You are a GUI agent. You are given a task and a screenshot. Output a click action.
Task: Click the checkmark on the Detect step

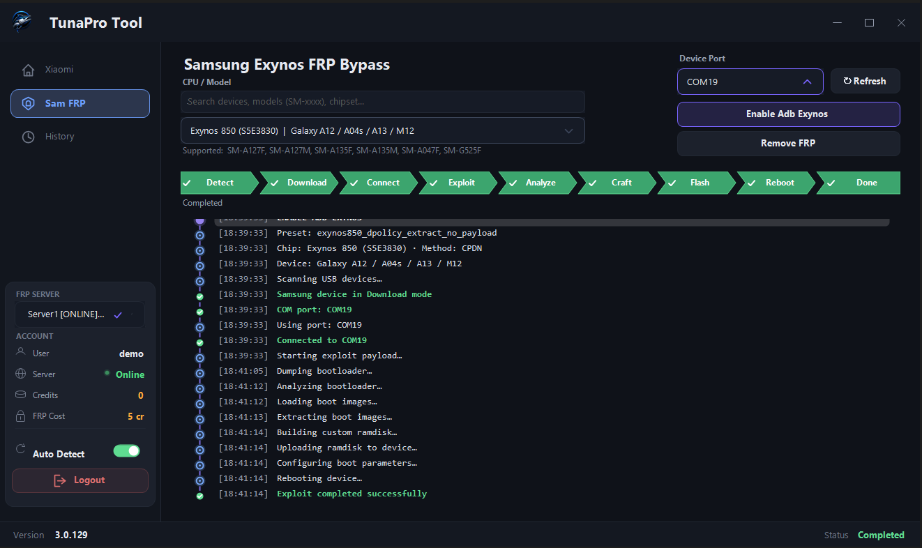coord(187,183)
